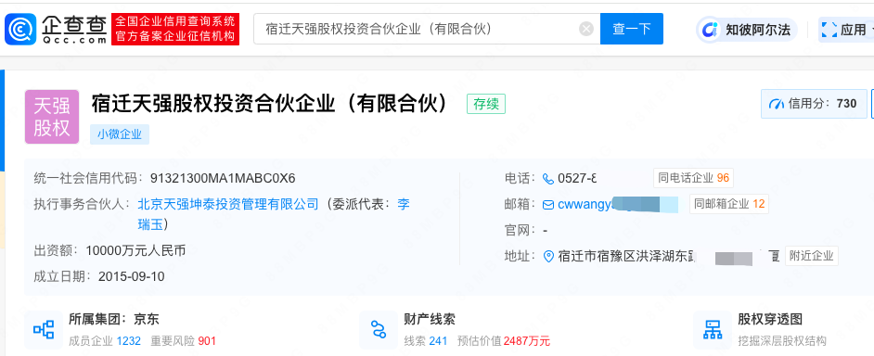Click the 天强股权 company logo thumbnail
874x356 pixels.
[x=52, y=117]
